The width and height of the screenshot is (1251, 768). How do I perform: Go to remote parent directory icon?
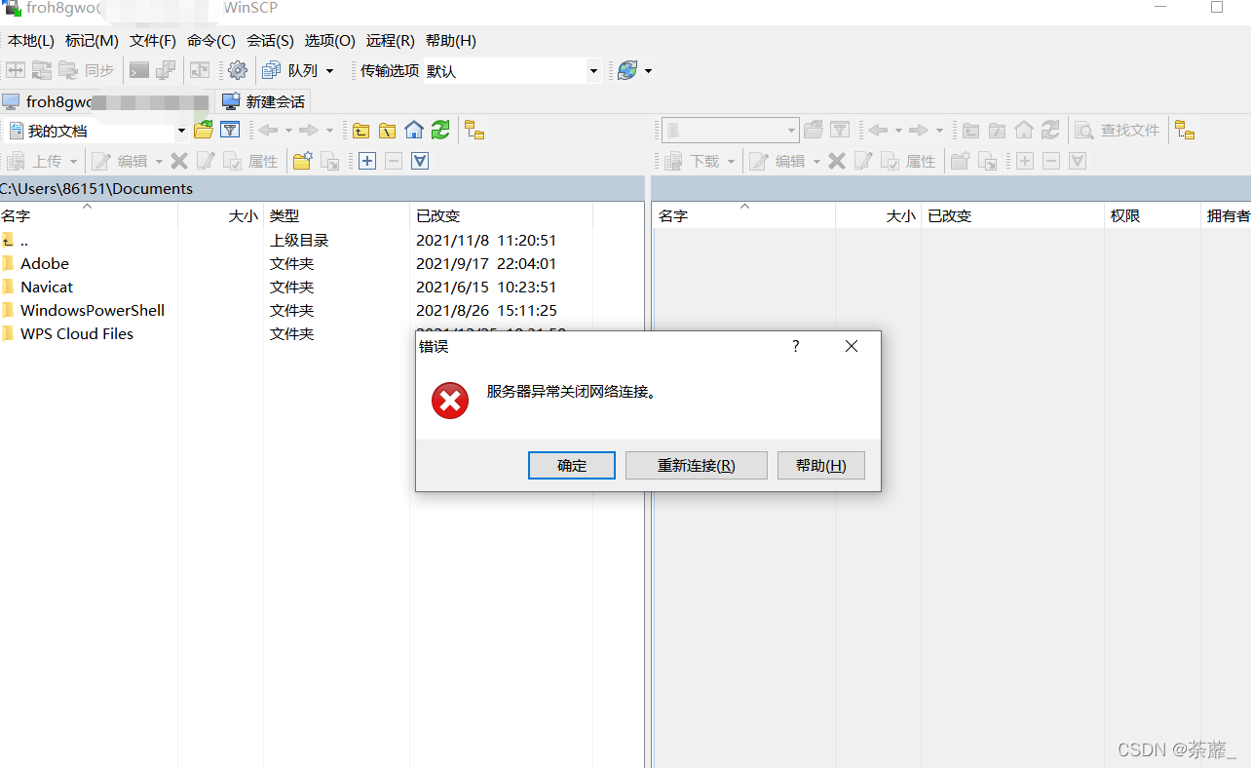(x=971, y=130)
